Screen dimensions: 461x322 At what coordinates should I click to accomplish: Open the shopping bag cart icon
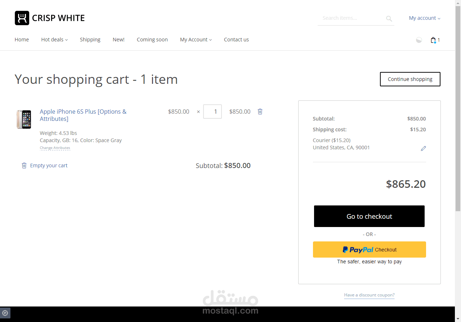click(433, 40)
